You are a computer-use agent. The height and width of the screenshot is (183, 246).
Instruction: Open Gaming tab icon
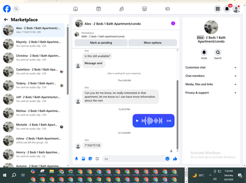[x=167, y=9]
